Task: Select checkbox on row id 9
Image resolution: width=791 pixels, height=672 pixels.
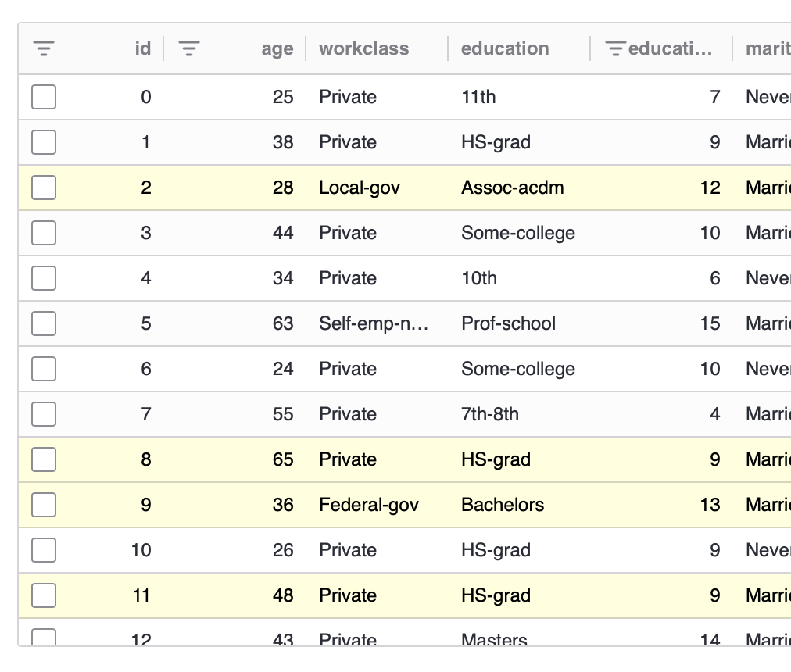Action: 44,505
